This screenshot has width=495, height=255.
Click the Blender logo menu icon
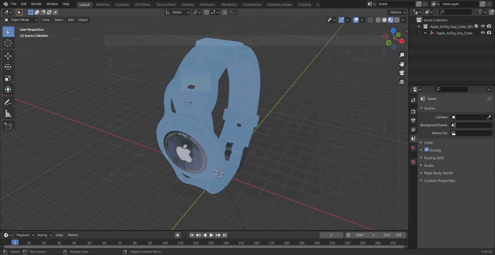tap(5, 4)
